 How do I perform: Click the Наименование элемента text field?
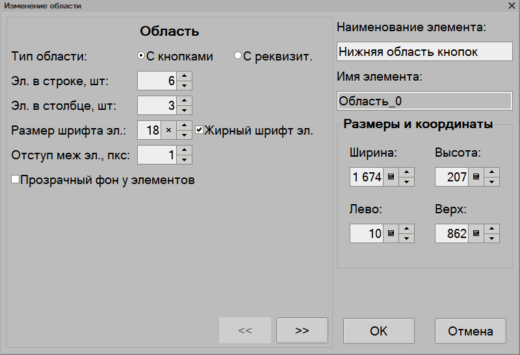coord(424,52)
